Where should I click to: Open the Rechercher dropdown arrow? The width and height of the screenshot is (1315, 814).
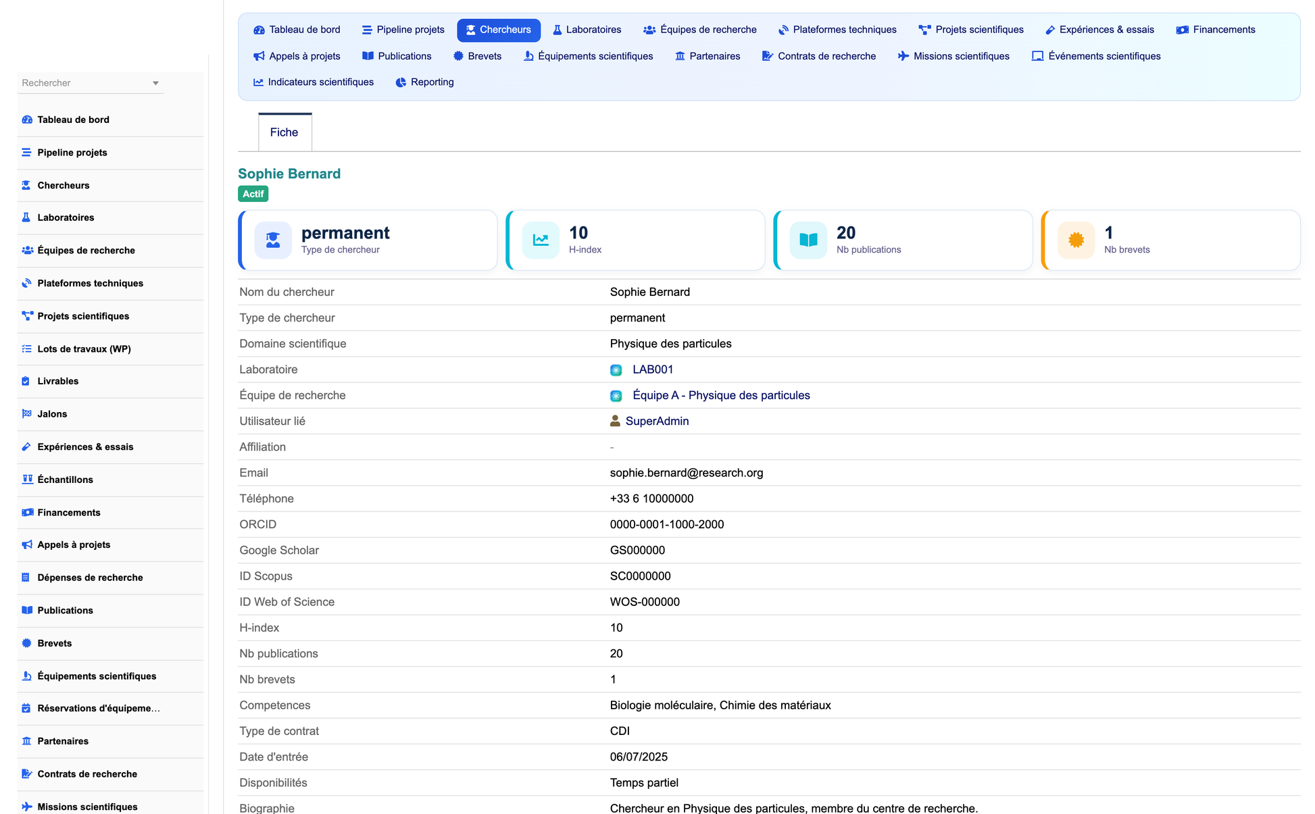coord(155,83)
